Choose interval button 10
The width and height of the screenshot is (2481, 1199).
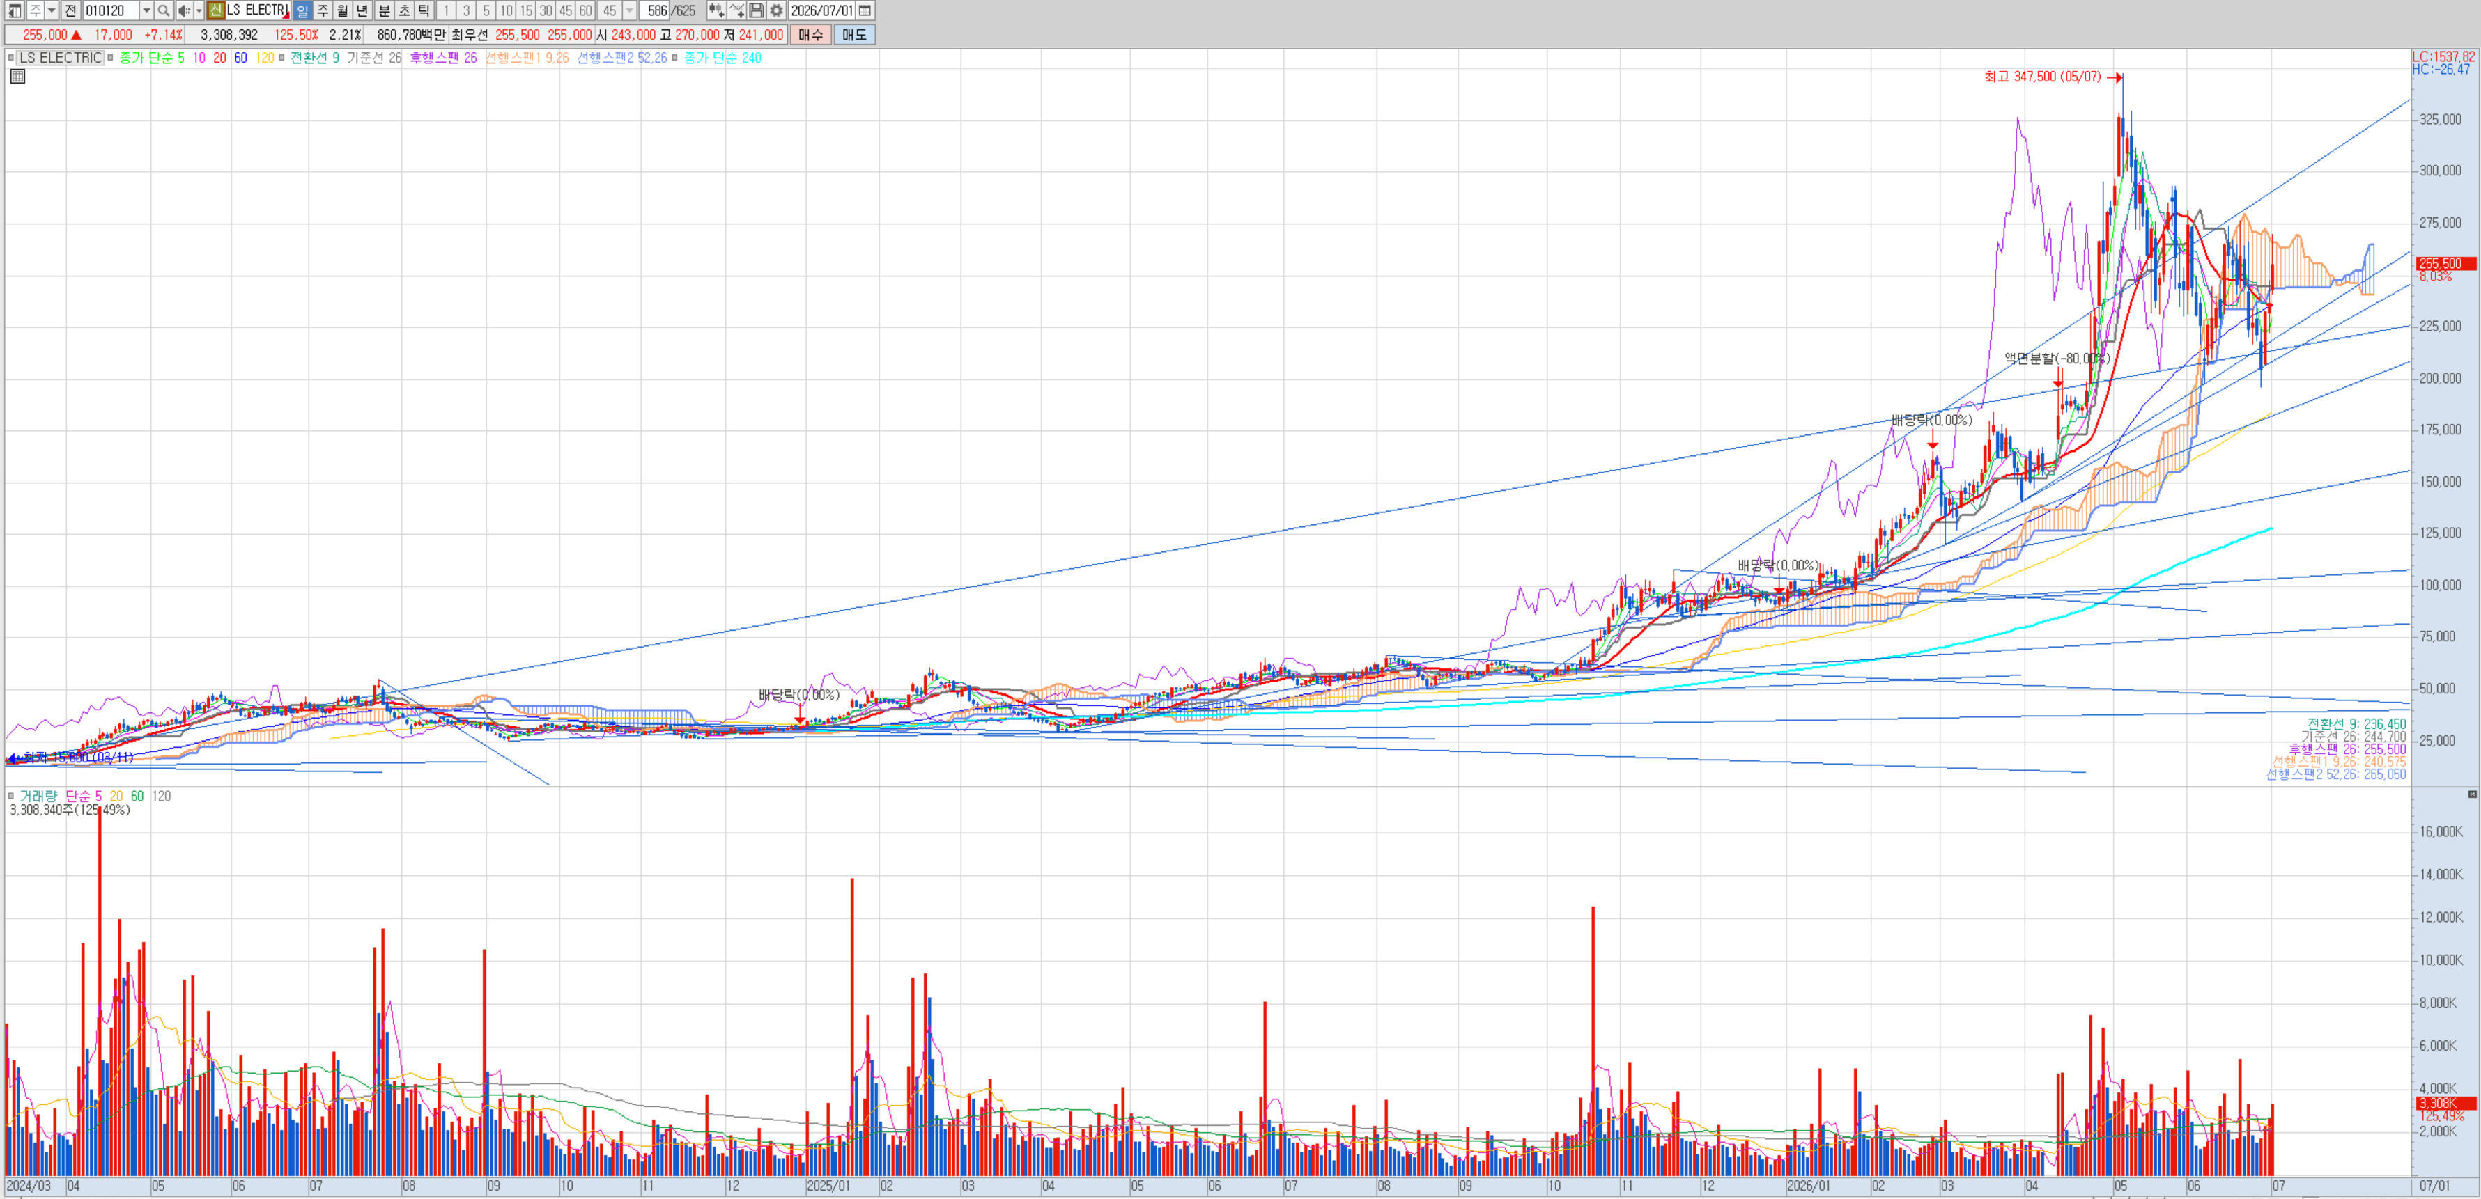tap(507, 10)
